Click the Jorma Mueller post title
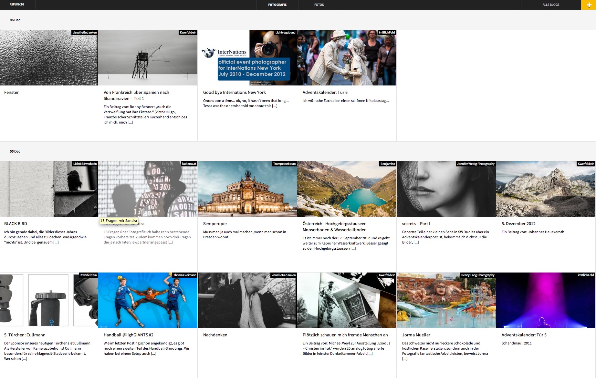596x378 pixels. [416, 335]
